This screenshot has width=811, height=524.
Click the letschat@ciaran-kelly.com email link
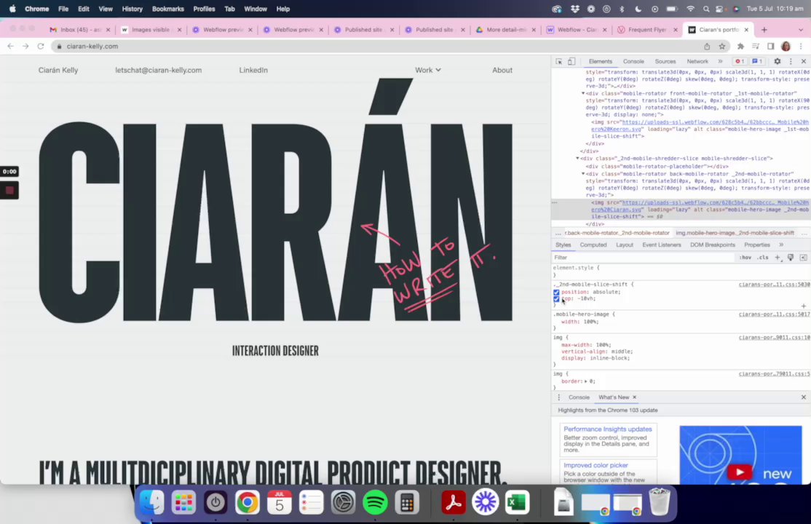[x=158, y=70]
